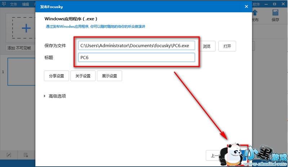Minimize the Focusky main window
This screenshot has width=288, height=167.
tap(266, 4)
